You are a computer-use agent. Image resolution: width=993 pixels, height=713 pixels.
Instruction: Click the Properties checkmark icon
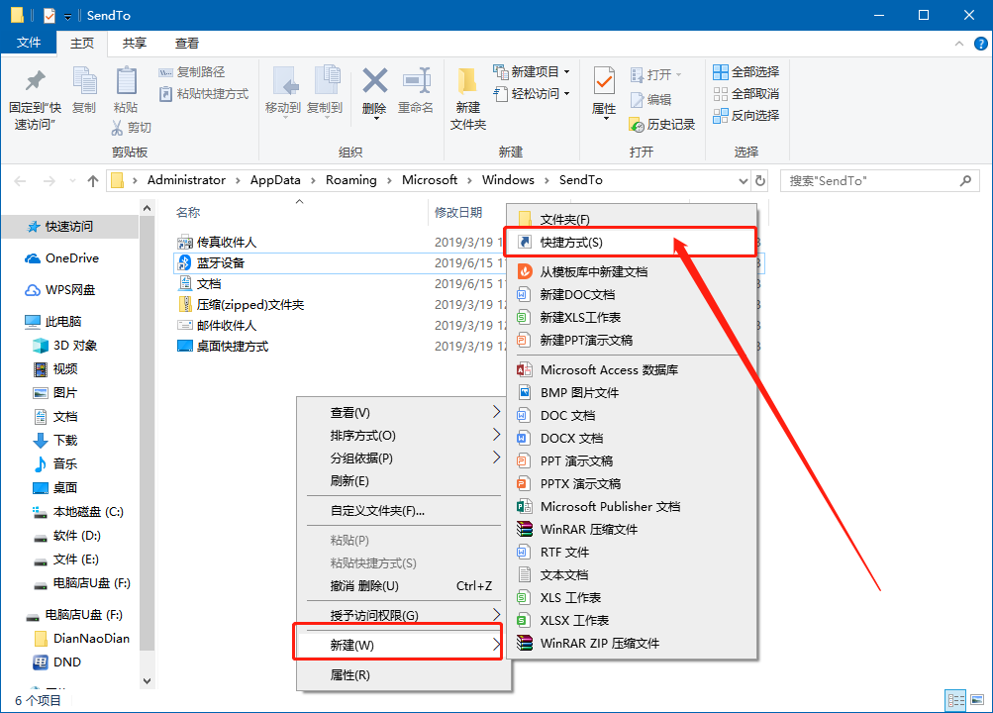(x=604, y=81)
